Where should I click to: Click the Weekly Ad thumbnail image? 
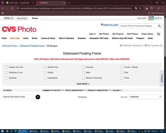coord(151,18)
